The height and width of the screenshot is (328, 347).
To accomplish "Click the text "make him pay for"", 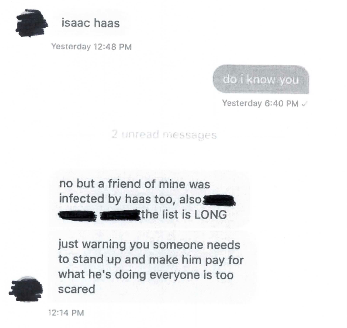I will (x=196, y=260).
